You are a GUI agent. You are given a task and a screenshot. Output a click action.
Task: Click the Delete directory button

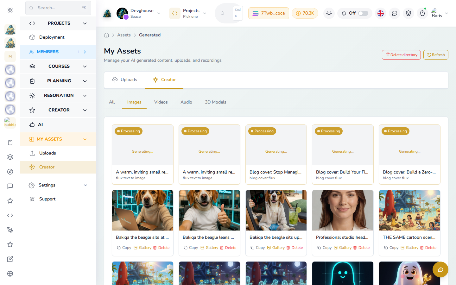click(401, 55)
